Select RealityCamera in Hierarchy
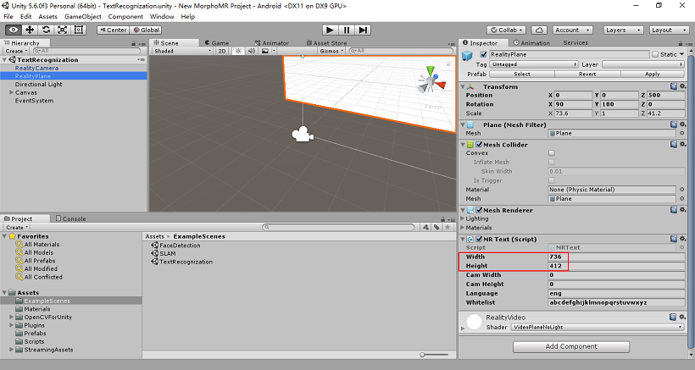Viewport: 695px width, 370px height. coord(36,68)
